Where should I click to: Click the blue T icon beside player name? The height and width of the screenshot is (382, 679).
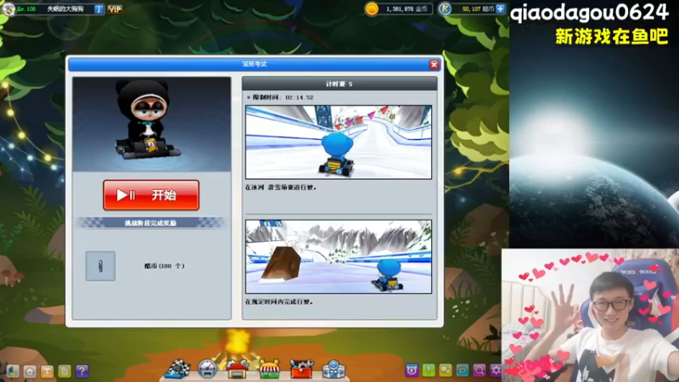coord(98,9)
